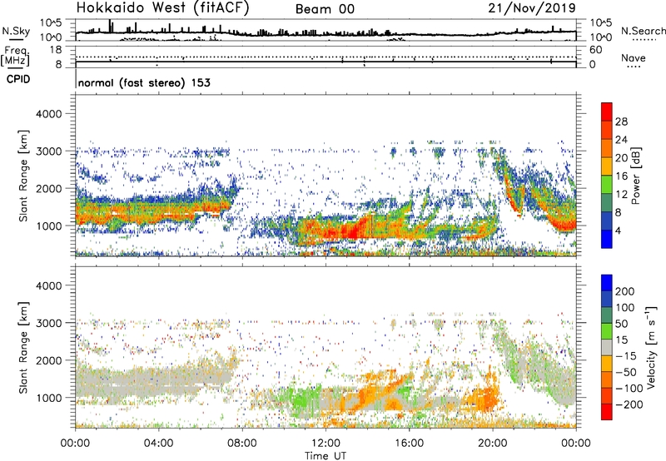Image resolution: width=666 pixels, height=461 pixels.
Task: Click the red high-power echo near 13:00
Action: (353, 231)
